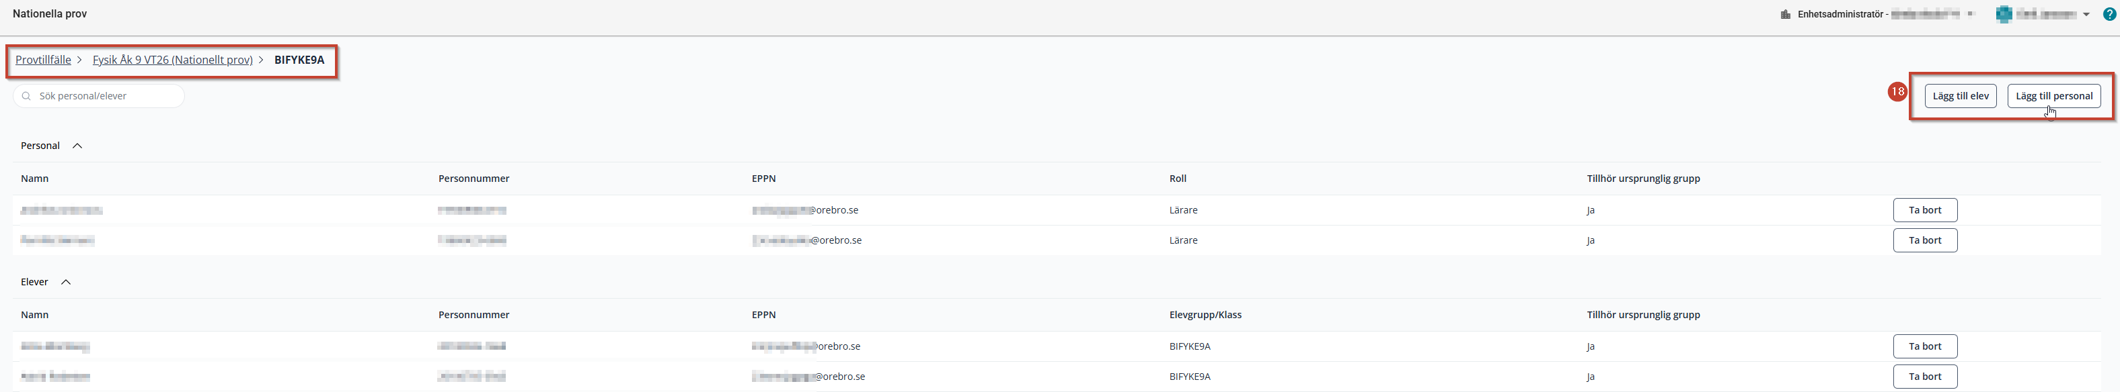Image resolution: width=2120 pixels, height=392 pixels.
Task: Remove the first Lärare staff row
Action: tap(1925, 210)
